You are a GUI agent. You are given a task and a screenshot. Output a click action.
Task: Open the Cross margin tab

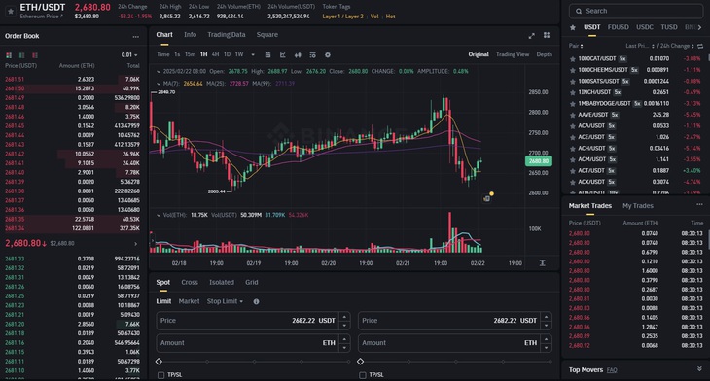tap(190, 283)
